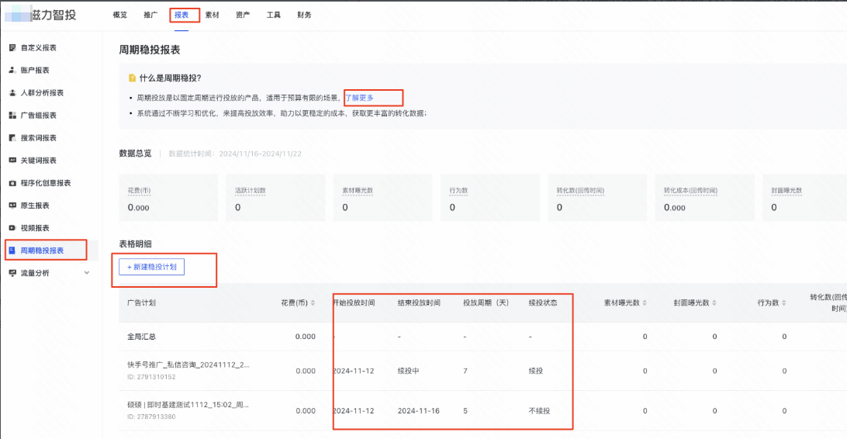The image size is (847, 439).
Task: Click the 磁力智投 logo
Action: tap(41, 15)
